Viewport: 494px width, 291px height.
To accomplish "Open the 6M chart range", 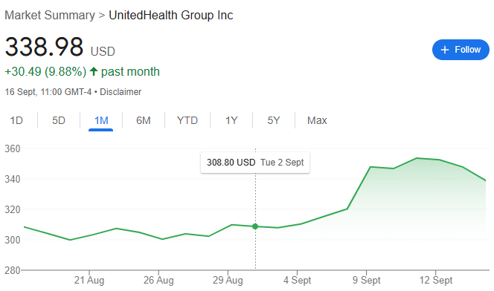I will [144, 120].
